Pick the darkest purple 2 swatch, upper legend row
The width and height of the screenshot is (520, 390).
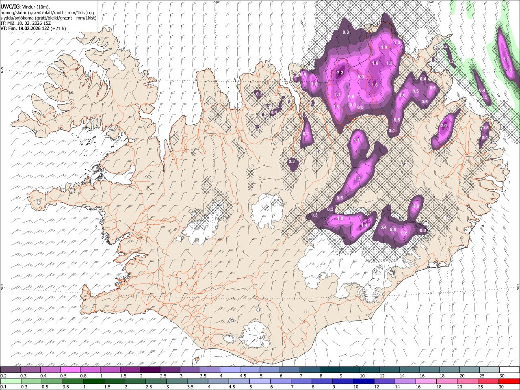tap(149, 370)
